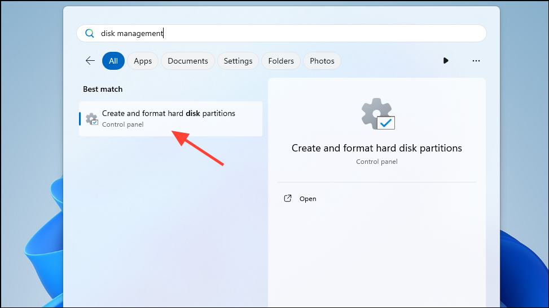Switch to the Apps filter
The height and width of the screenshot is (308, 549).
(x=143, y=61)
